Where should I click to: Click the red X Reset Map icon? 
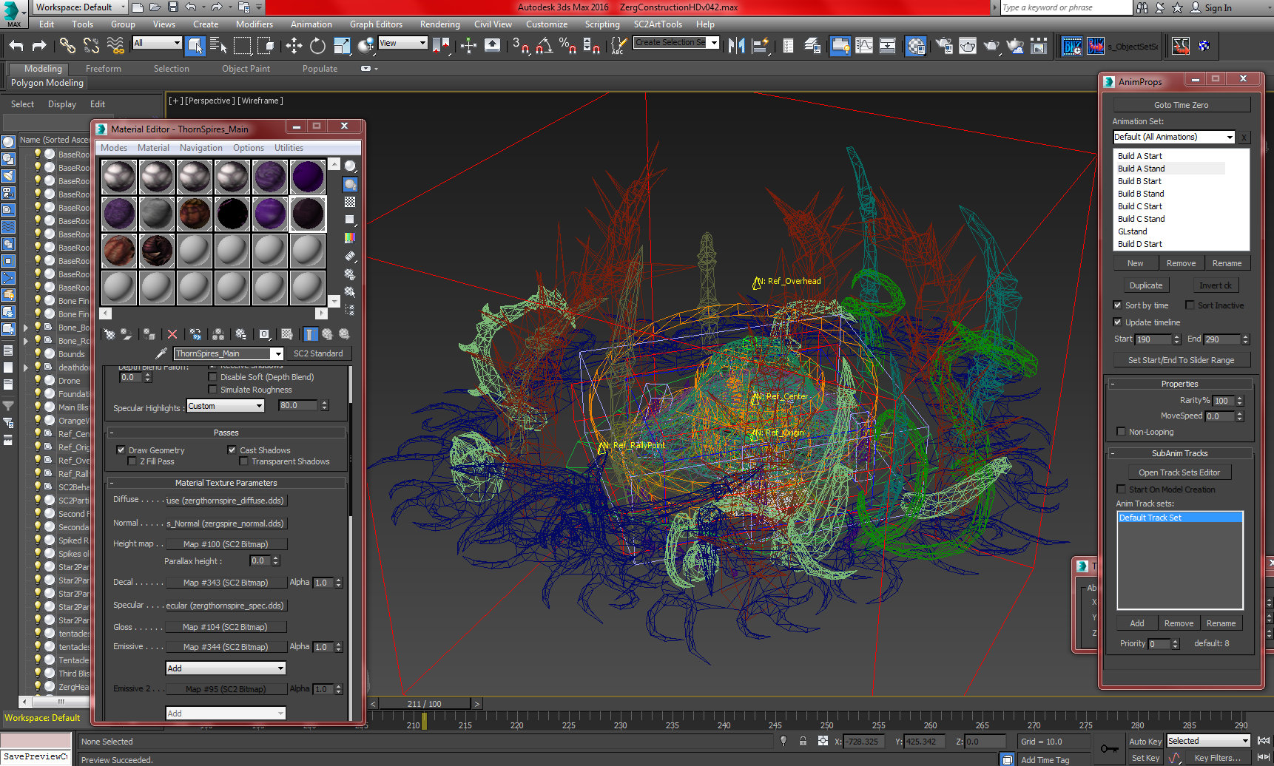point(172,334)
